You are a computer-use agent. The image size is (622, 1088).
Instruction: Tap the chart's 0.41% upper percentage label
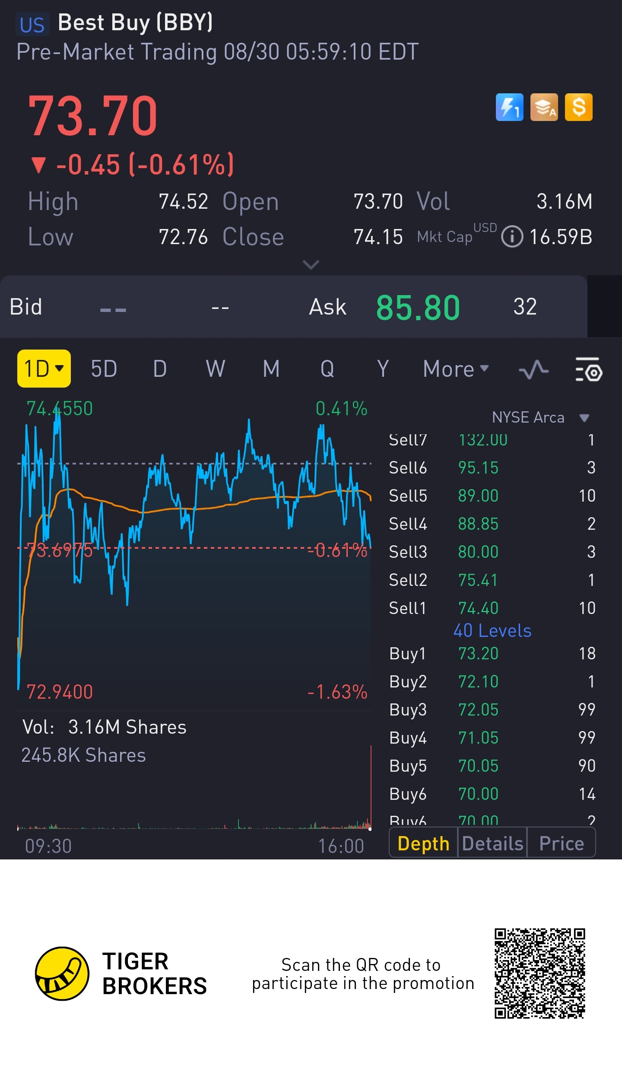(342, 409)
